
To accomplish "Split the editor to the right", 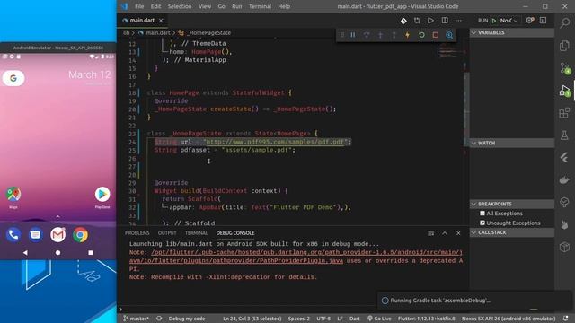I will (x=445, y=21).
